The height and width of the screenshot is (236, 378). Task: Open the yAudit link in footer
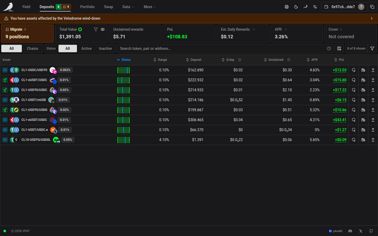tap(335, 231)
